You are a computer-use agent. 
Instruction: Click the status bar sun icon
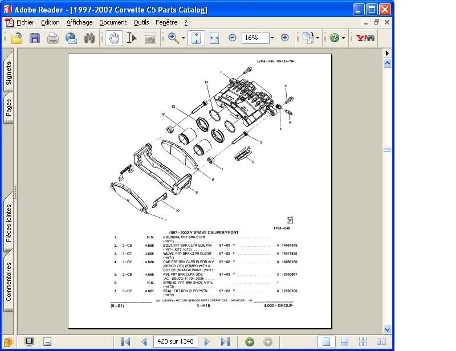click(9, 342)
